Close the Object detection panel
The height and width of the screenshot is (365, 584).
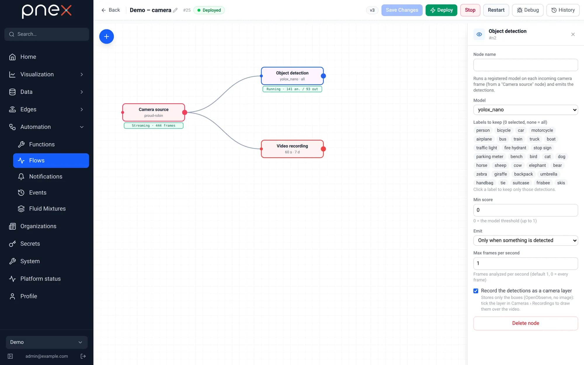click(573, 34)
